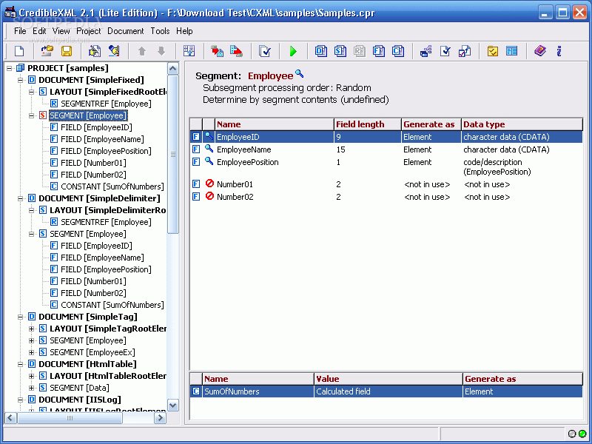Screen dimensions: 592x444
Task: Click the red arrow export icon
Action: [236, 51]
